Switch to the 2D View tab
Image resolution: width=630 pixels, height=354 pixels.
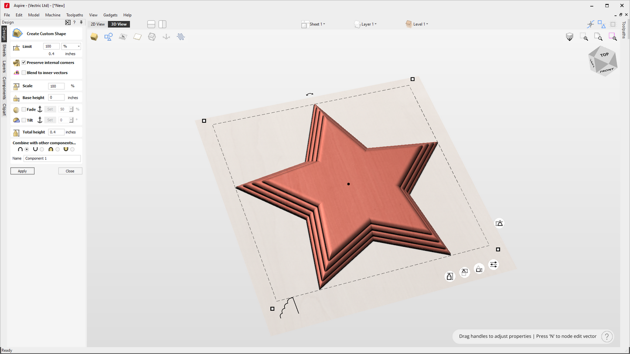98,24
